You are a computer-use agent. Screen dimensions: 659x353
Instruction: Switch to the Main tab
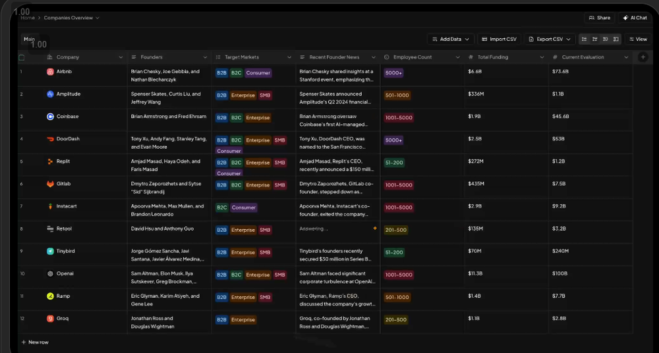[30, 39]
